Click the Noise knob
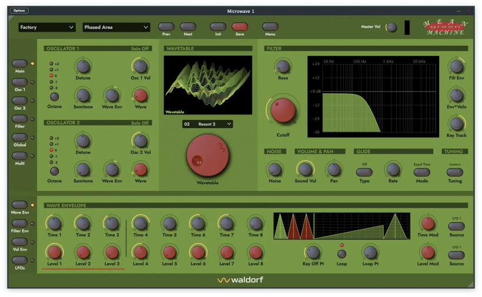The image size is (482, 297). click(275, 170)
